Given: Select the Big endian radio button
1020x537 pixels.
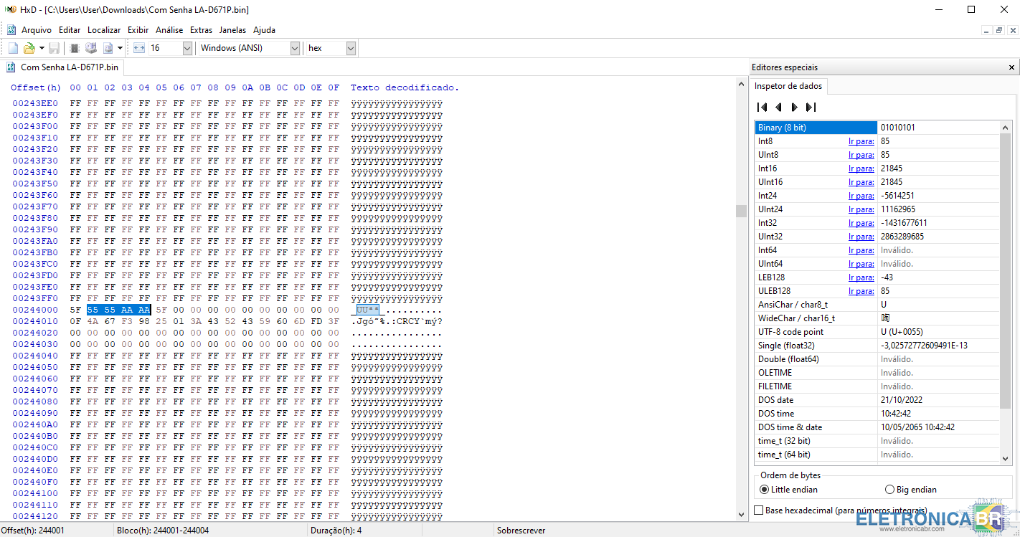Looking at the screenshot, I should (x=890, y=490).
